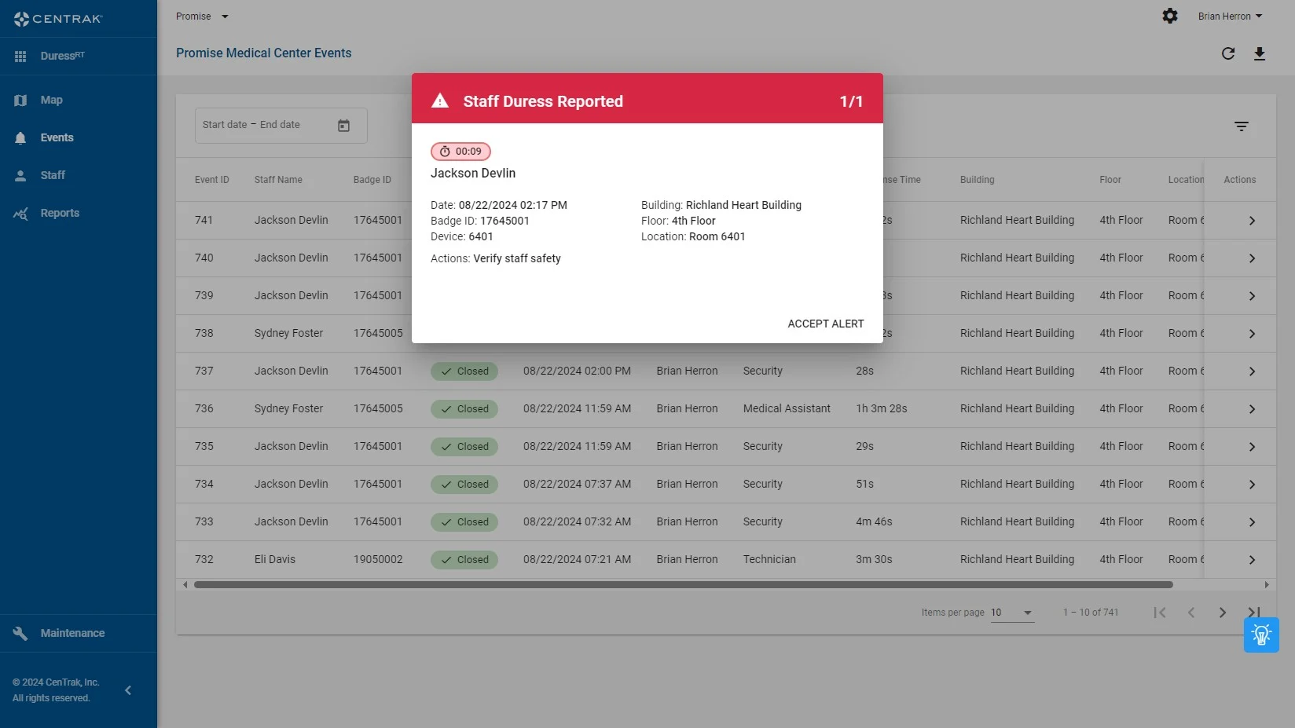
Task: Refresh the events list
Action: 1228,53
